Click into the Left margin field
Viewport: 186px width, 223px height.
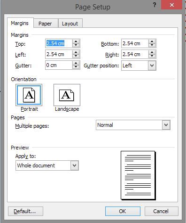59,54
